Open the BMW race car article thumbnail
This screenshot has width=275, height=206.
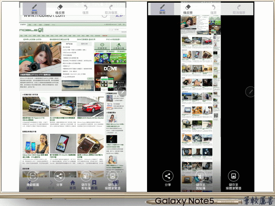(x=63, y=106)
